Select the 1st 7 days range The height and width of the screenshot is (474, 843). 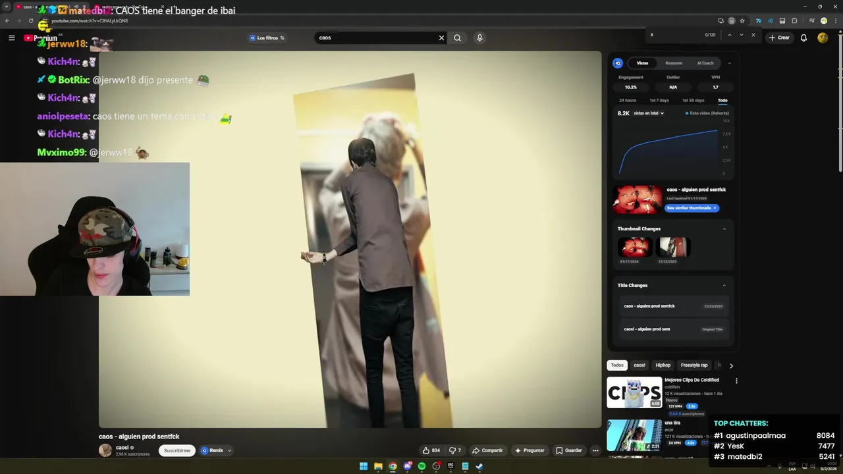click(x=659, y=100)
